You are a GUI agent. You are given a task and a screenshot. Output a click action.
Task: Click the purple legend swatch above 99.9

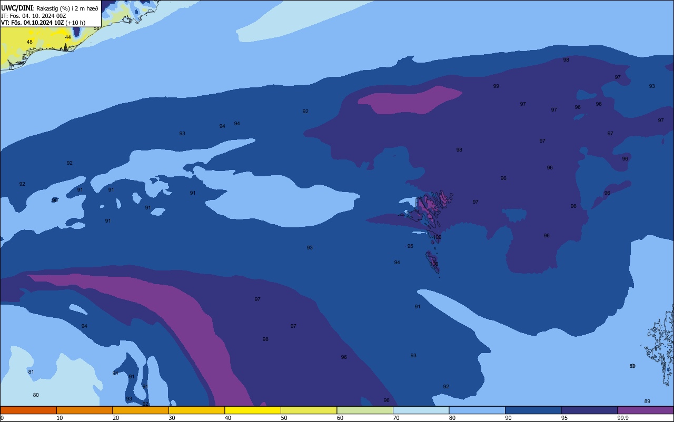646,410
